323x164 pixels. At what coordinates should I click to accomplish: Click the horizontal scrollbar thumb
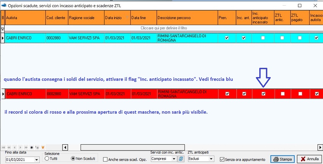tap(132, 147)
